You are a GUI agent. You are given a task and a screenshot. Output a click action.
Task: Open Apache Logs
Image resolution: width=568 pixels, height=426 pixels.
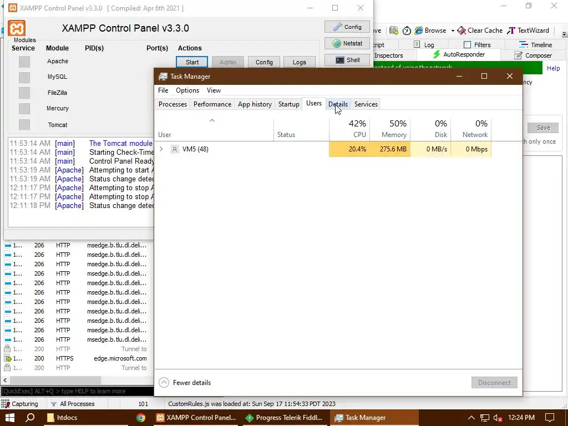tap(299, 62)
